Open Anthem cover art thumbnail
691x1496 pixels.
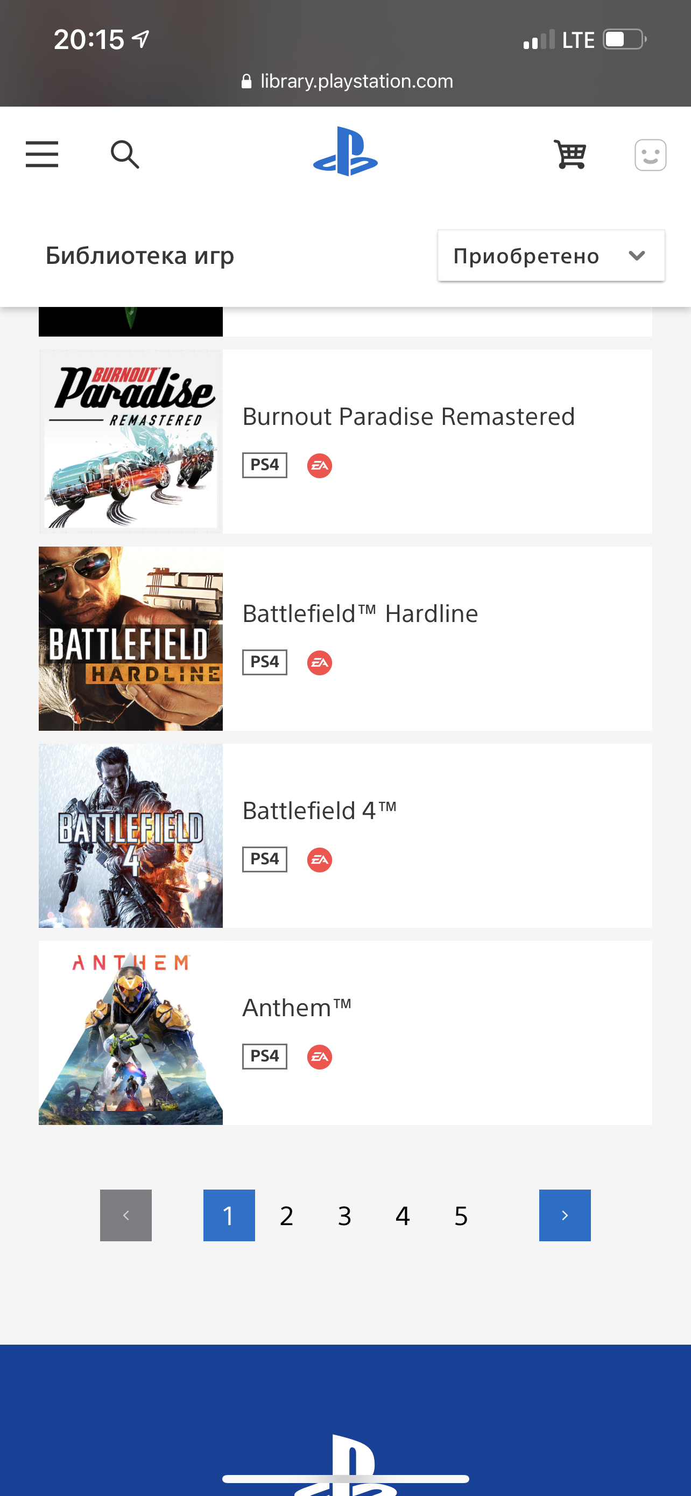point(131,1033)
